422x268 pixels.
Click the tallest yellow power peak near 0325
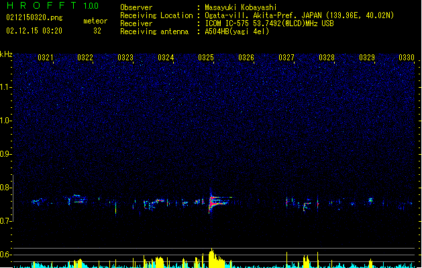(x=212, y=259)
